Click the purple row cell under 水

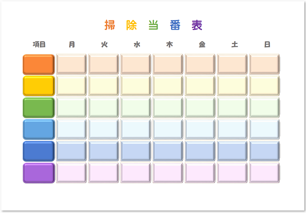click(136, 173)
